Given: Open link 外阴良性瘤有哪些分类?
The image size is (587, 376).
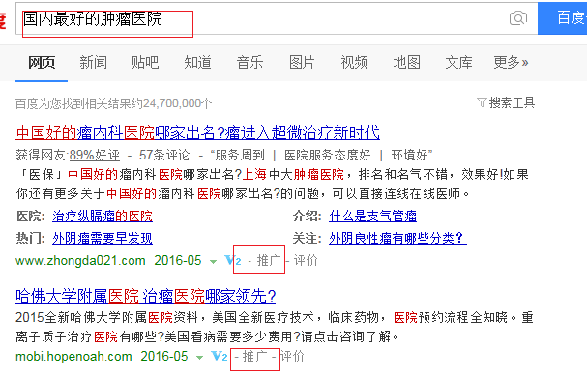Looking at the screenshot, I should point(397,238).
